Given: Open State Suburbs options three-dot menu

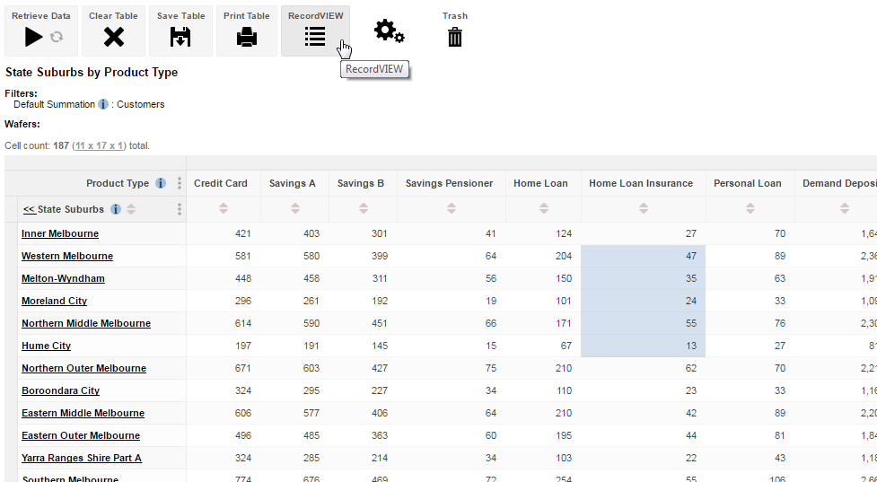Looking at the screenshot, I should click(x=180, y=209).
